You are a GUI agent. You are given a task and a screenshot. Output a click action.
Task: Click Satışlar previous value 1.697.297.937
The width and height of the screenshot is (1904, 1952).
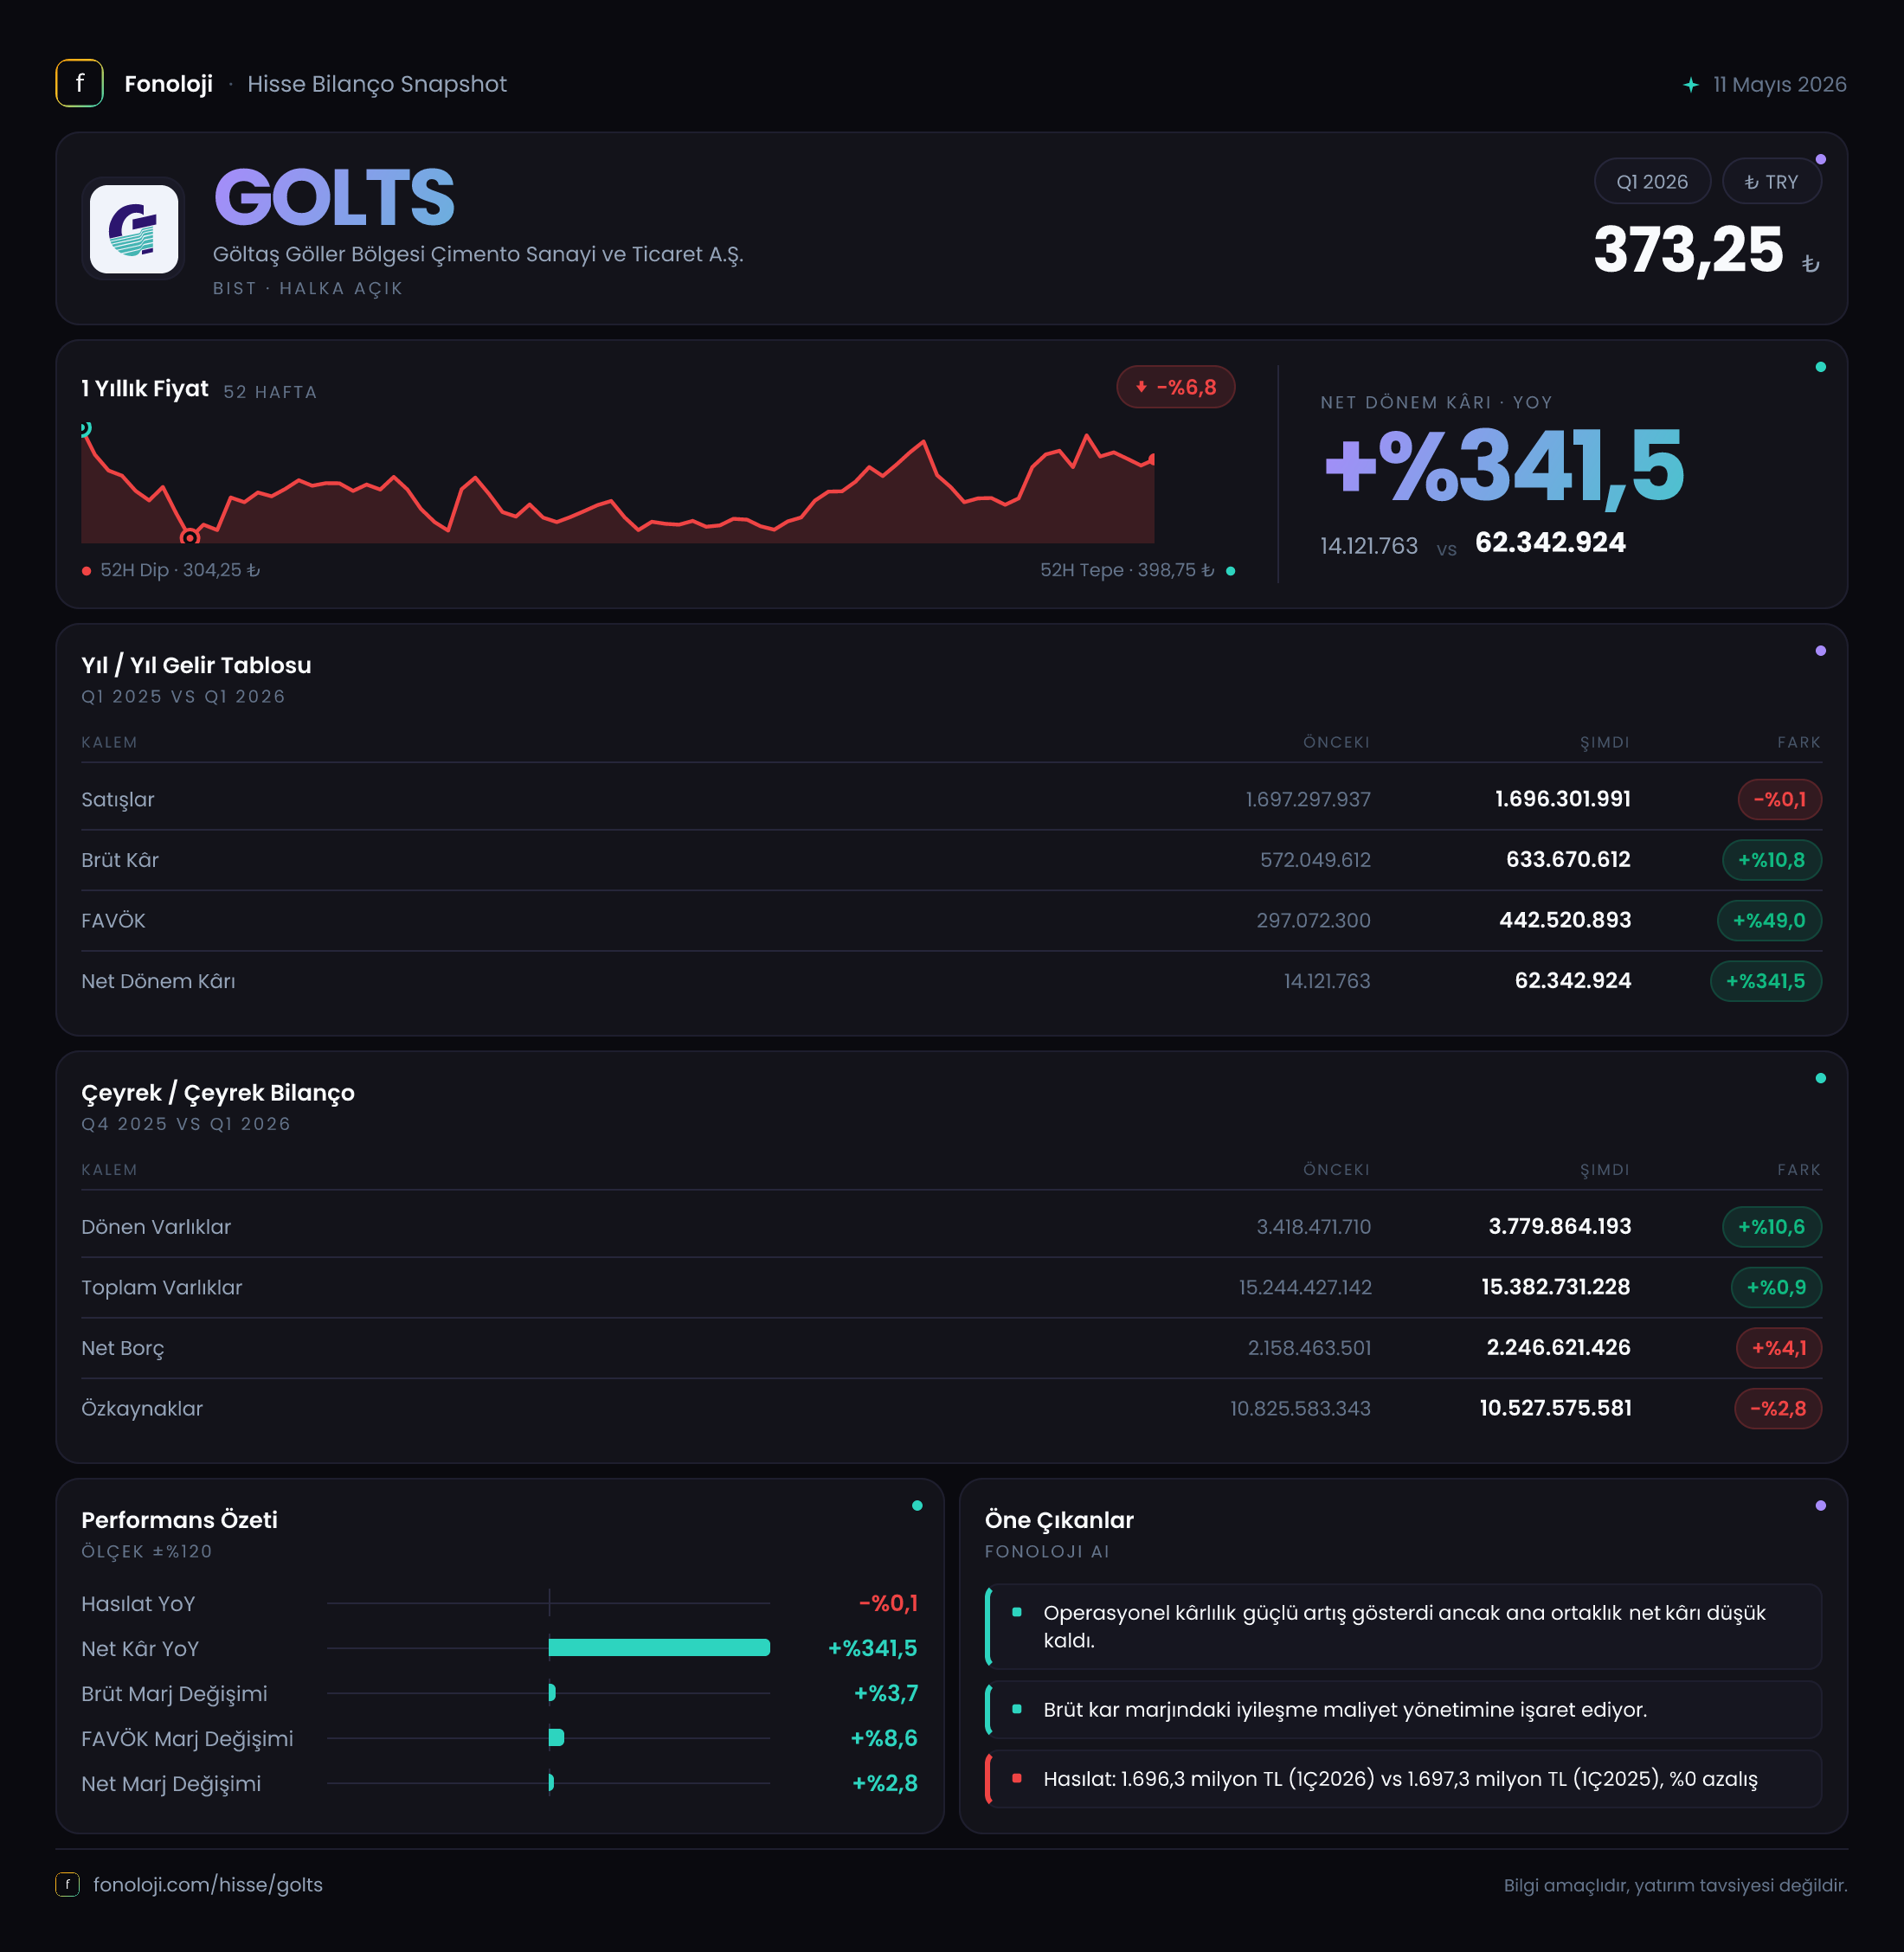(x=1308, y=799)
